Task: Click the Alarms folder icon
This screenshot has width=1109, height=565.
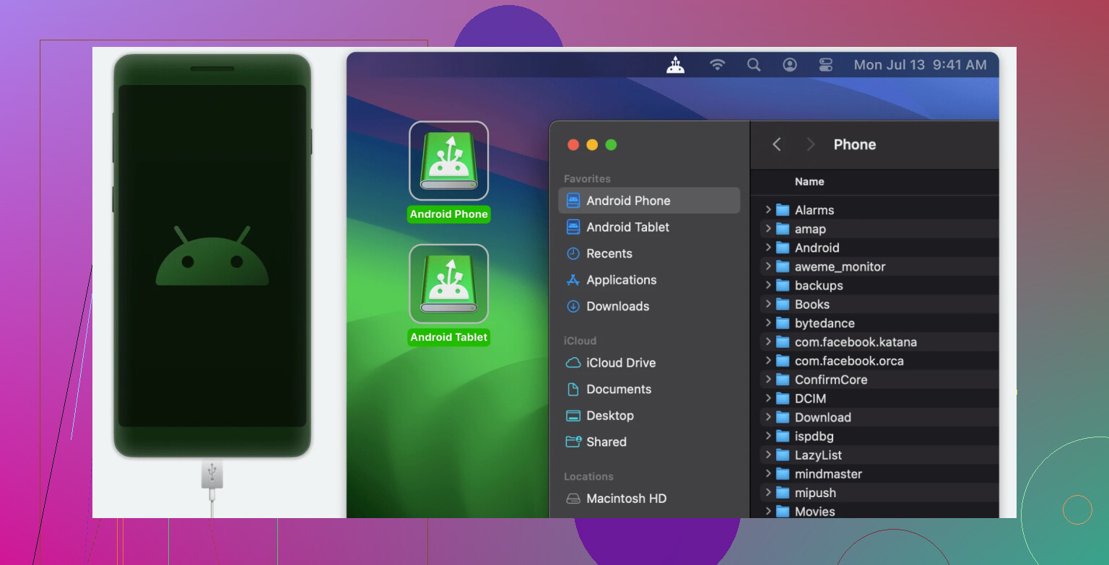Action: point(783,210)
